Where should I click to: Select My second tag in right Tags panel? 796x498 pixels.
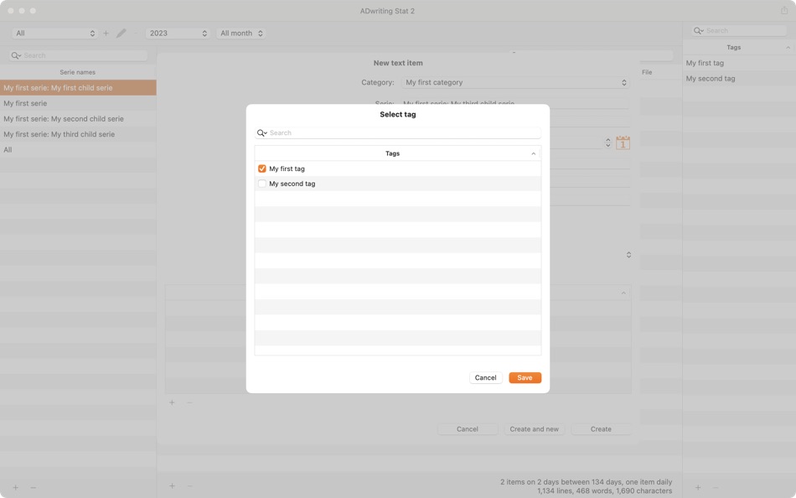click(739, 78)
